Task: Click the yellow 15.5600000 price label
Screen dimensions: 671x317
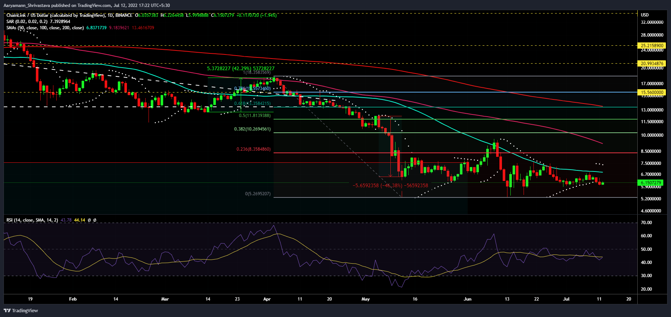Action: point(652,93)
